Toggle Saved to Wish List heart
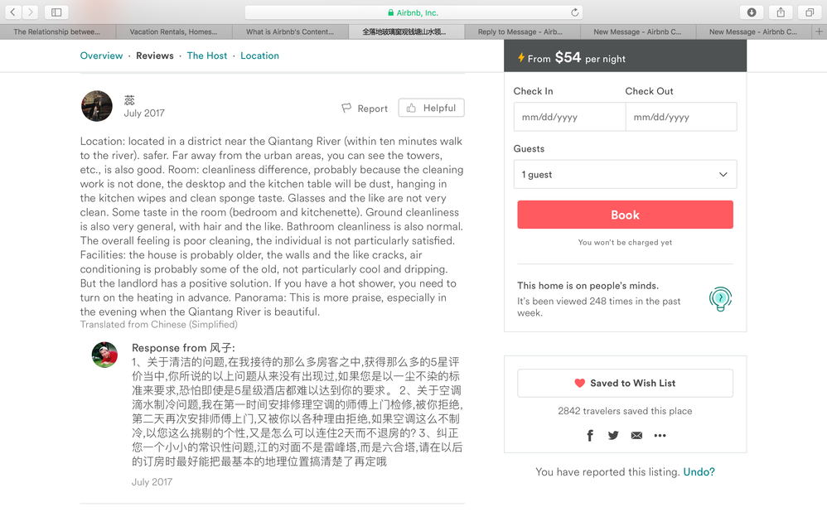 click(625, 383)
